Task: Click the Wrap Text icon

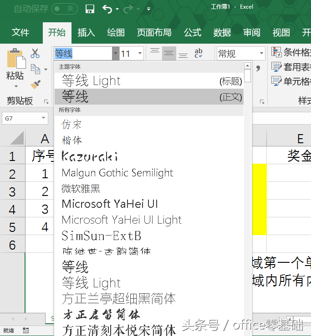Action: 199,53
